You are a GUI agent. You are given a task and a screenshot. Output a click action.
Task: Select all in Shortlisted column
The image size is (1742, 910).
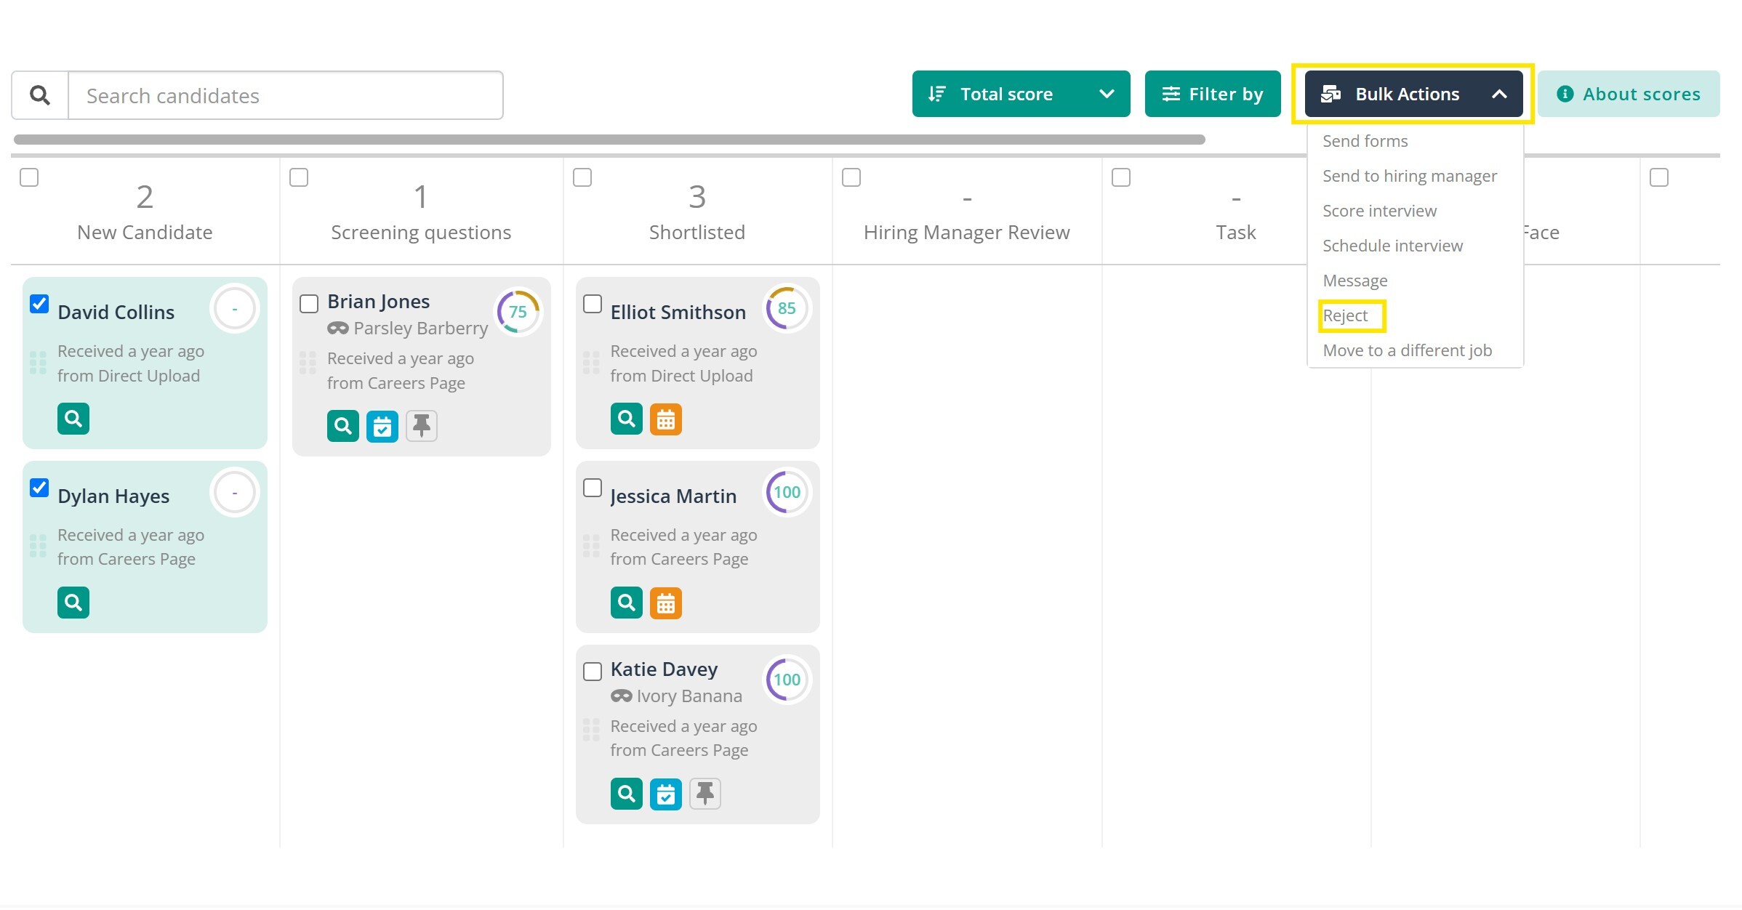(x=582, y=177)
